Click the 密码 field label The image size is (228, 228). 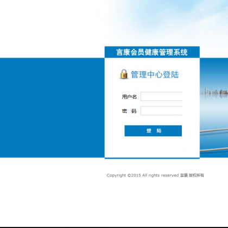pyautogui.click(x=129, y=111)
